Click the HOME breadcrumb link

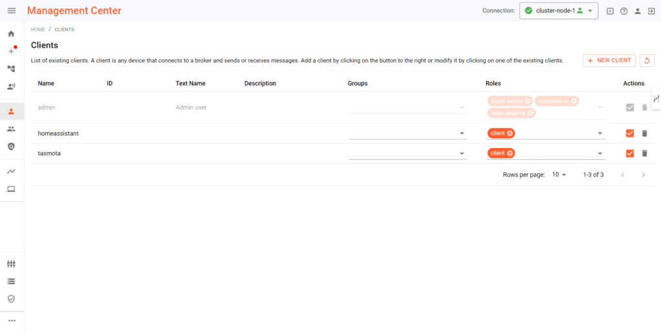37,30
